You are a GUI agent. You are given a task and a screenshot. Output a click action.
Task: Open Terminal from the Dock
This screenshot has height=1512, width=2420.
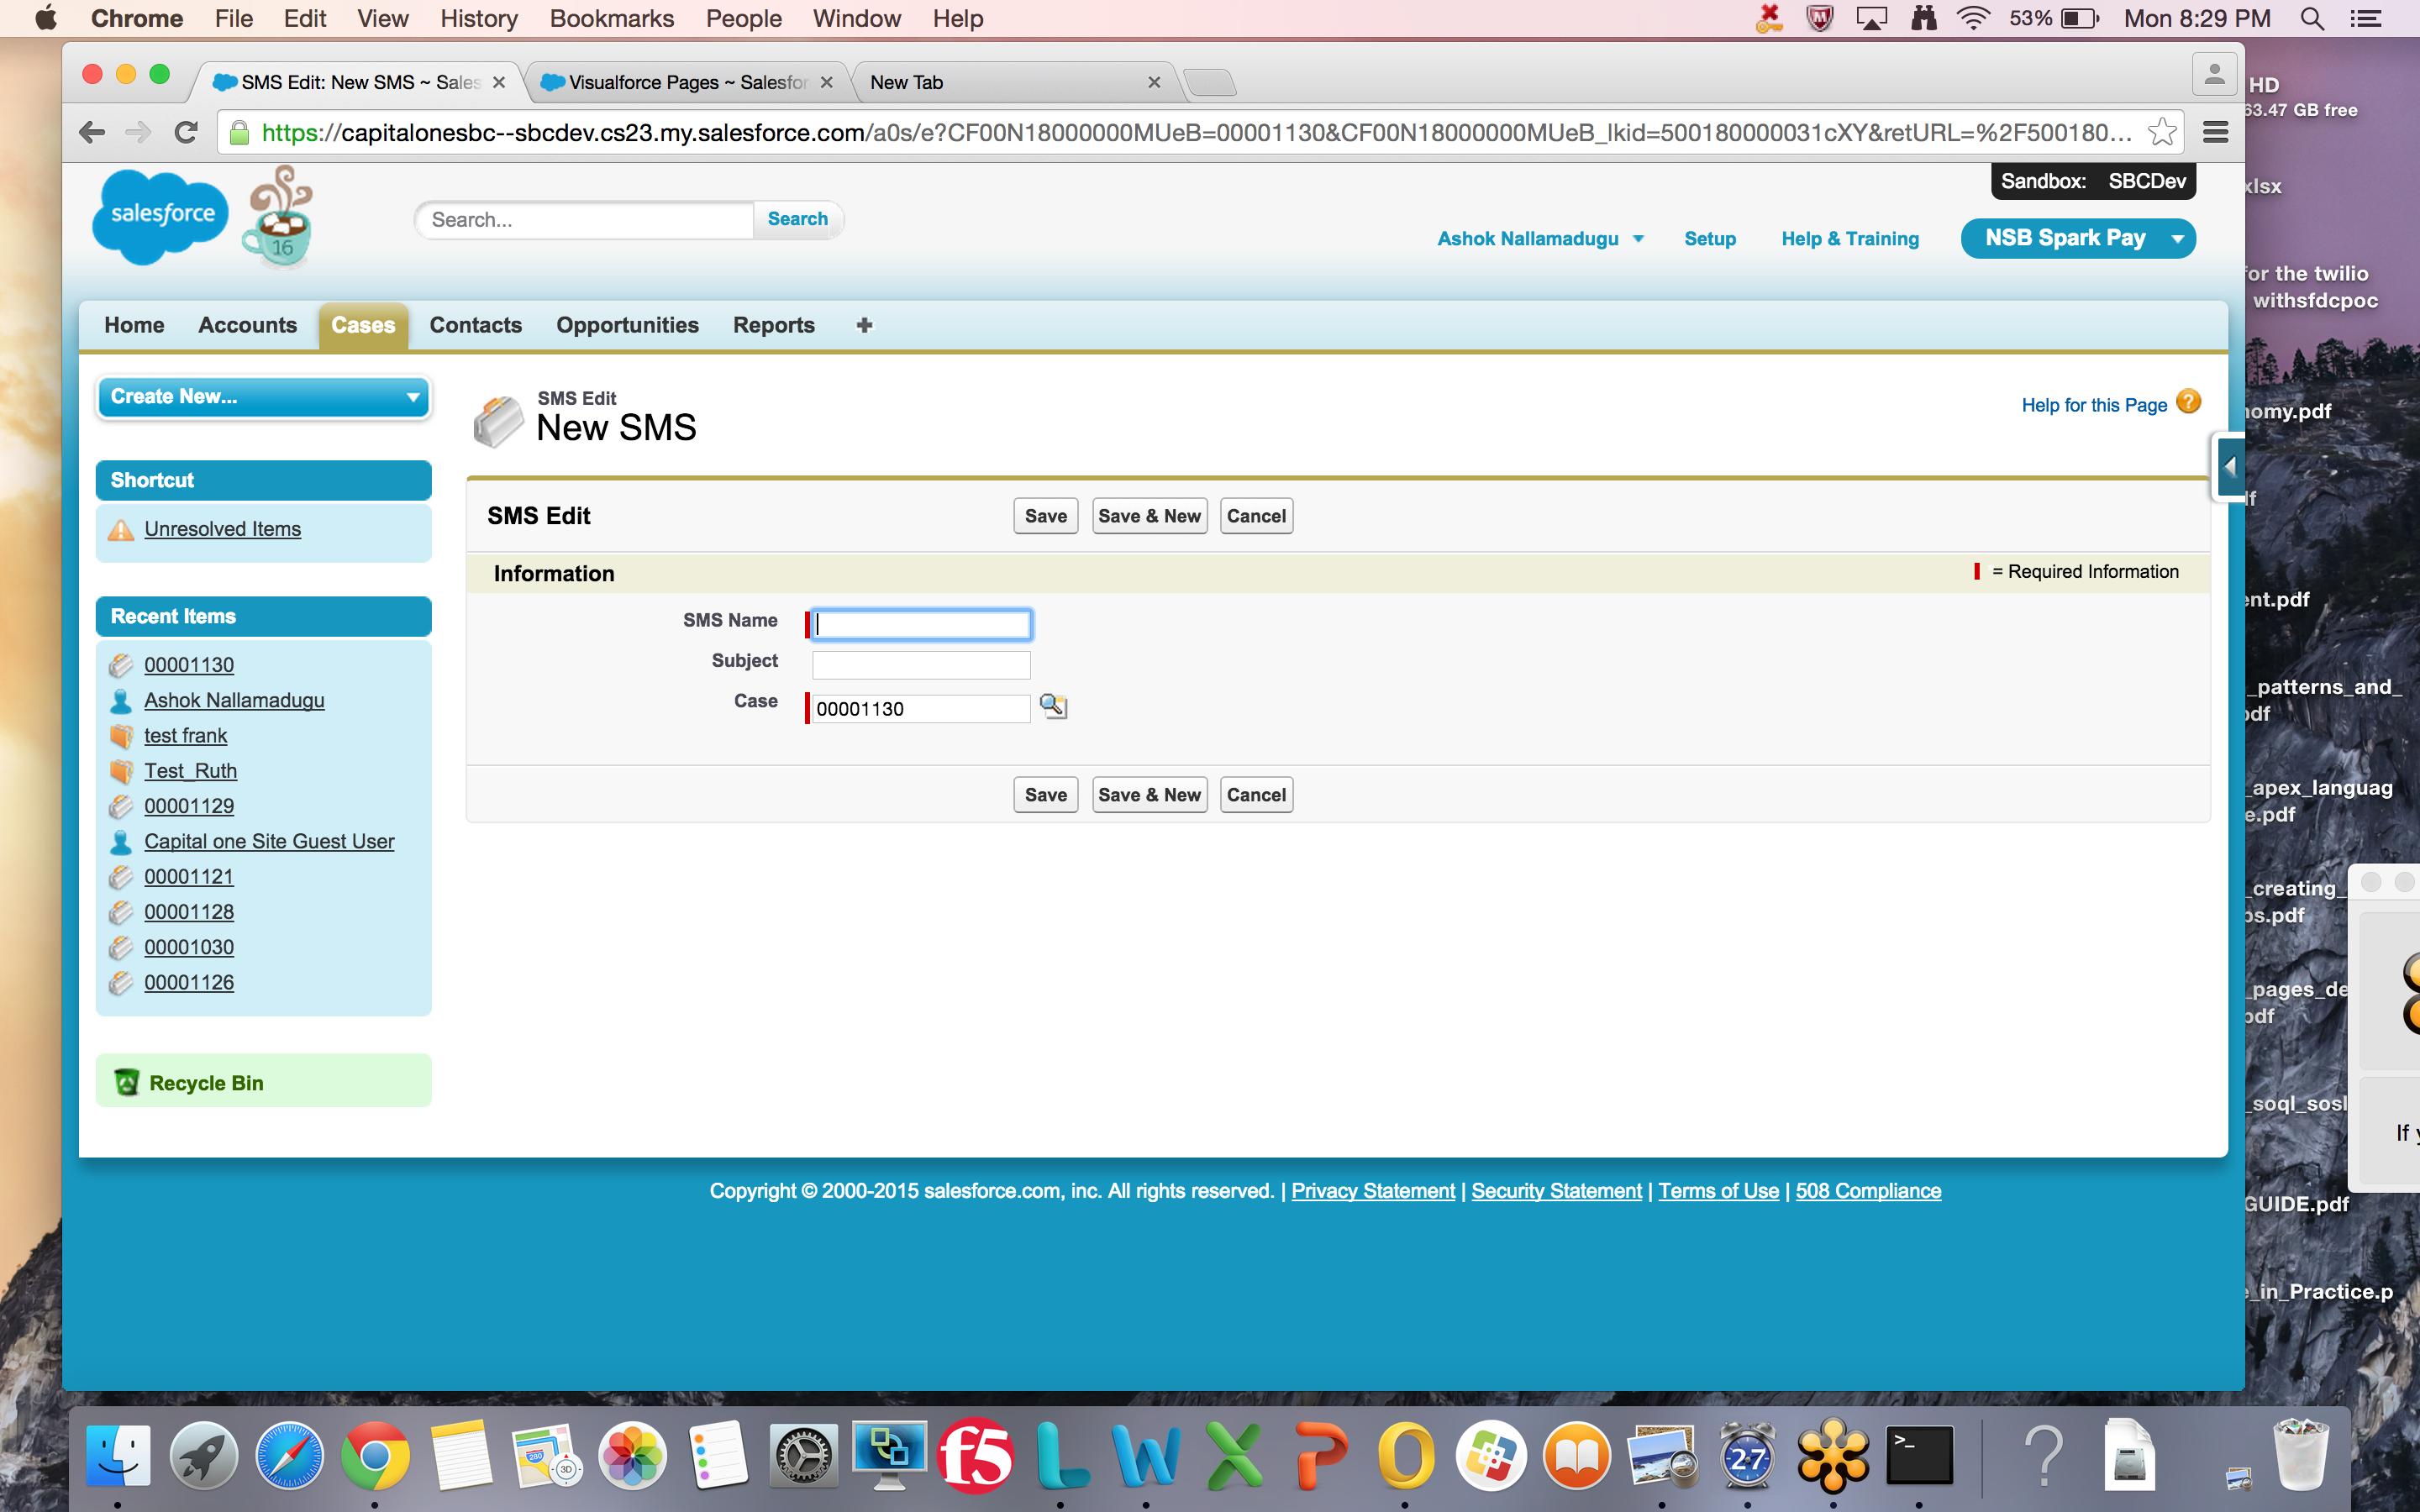[x=1918, y=1456]
